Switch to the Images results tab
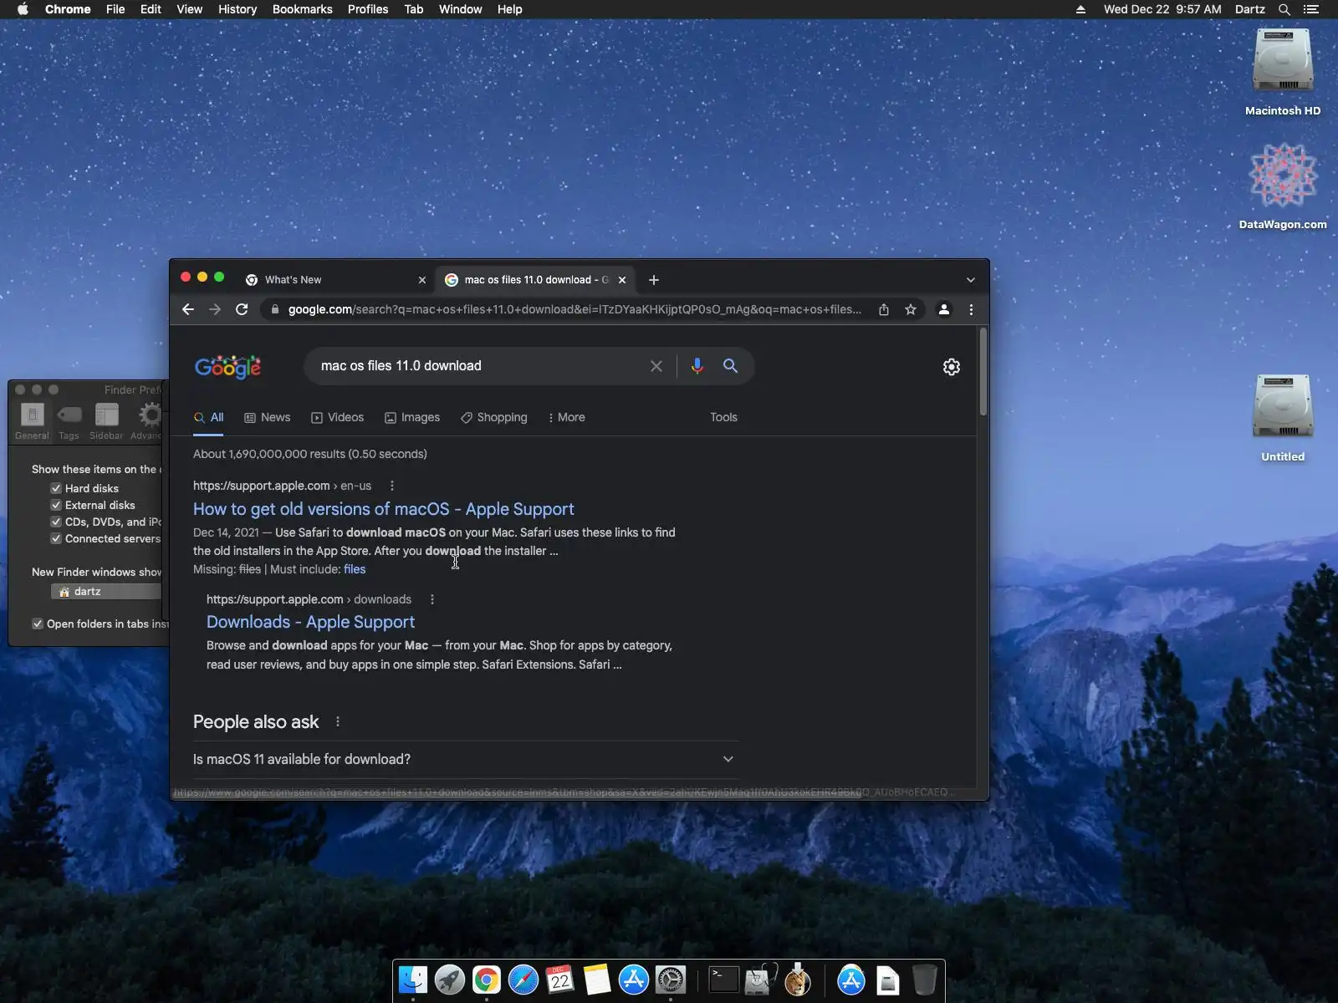The image size is (1338, 1003). (x=412, y=417)
